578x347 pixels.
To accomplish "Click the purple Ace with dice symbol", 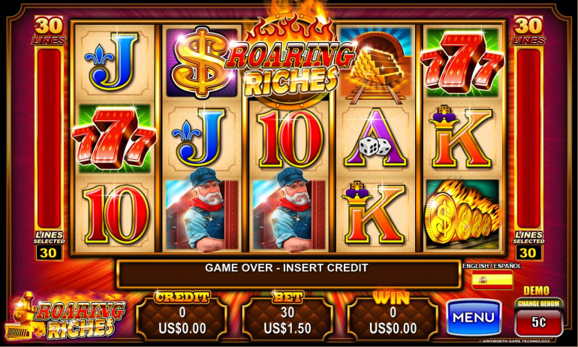I will tap(375, 138).
